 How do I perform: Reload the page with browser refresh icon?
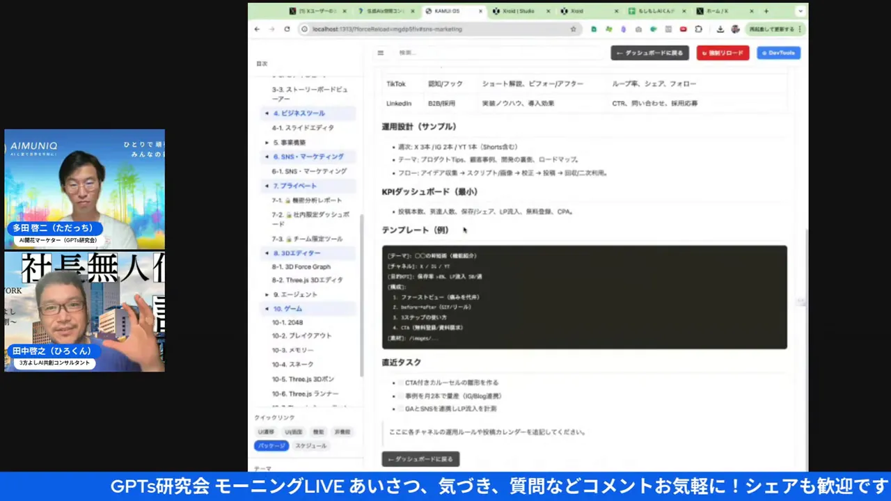point(287,29)
